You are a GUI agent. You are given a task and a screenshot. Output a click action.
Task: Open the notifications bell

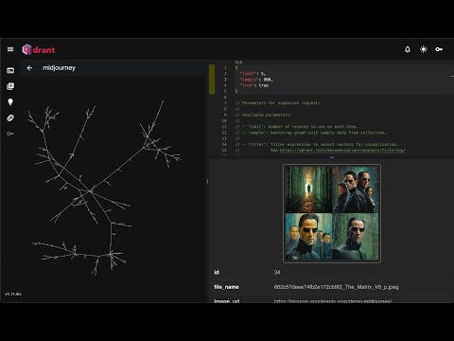408,49
